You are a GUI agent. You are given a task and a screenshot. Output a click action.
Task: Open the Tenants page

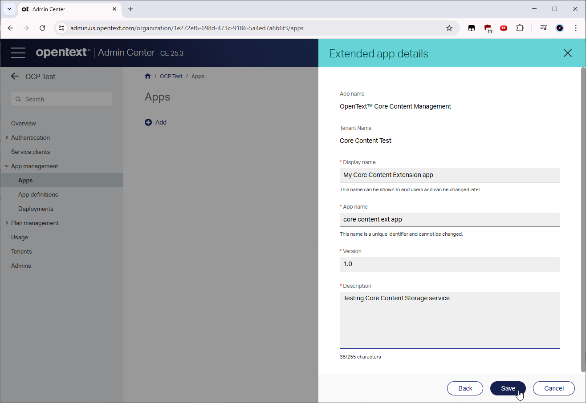[21, 251]
